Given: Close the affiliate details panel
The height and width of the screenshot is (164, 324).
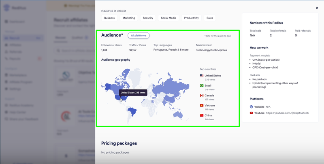Looking at the screenshot, I should pos(317,8).
